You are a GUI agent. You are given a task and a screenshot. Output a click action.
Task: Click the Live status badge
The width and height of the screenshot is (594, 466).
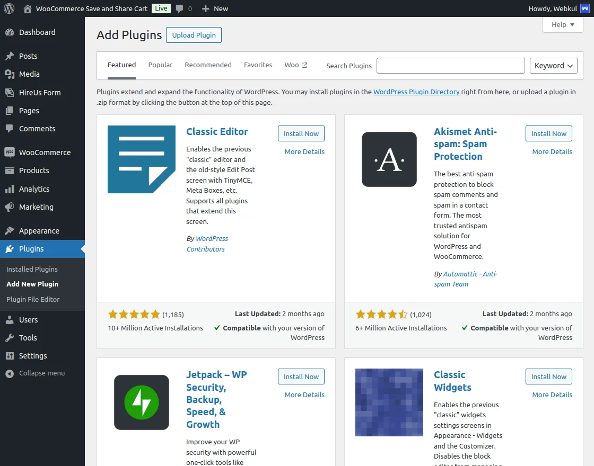click(x=161, y=8)
